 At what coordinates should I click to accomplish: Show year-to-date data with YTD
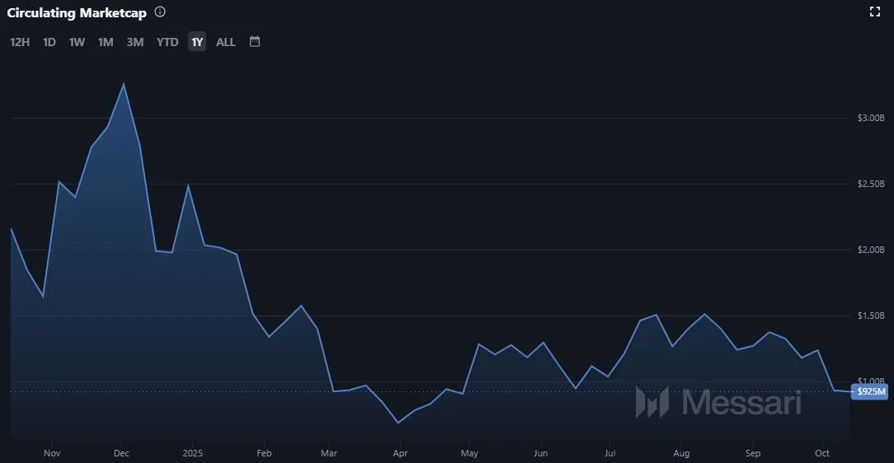(167, 42)
